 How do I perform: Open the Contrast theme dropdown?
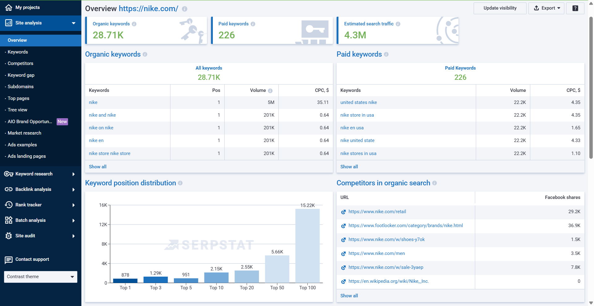41,277
